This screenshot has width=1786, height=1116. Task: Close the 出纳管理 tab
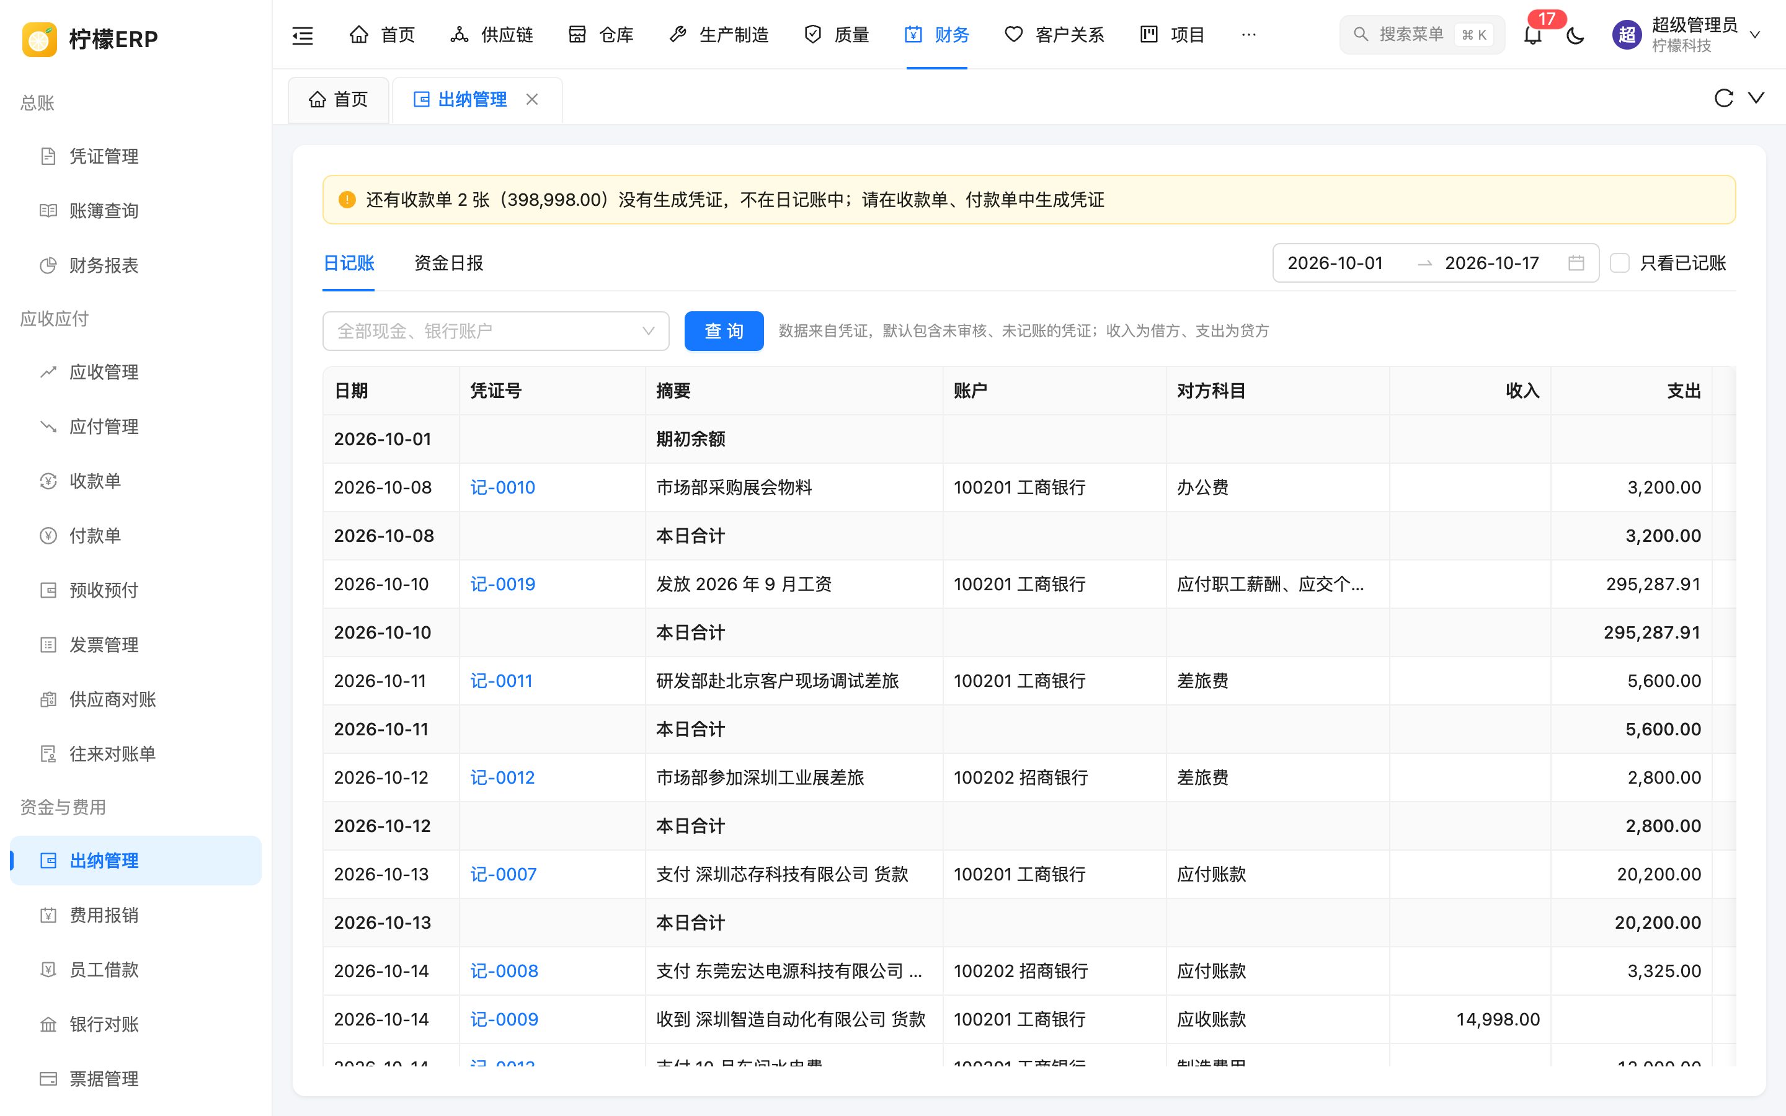coord(532,99)
